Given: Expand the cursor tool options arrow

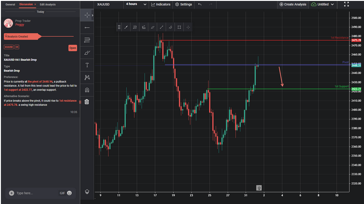Looking at the screenshot, I should click(92, 15).
